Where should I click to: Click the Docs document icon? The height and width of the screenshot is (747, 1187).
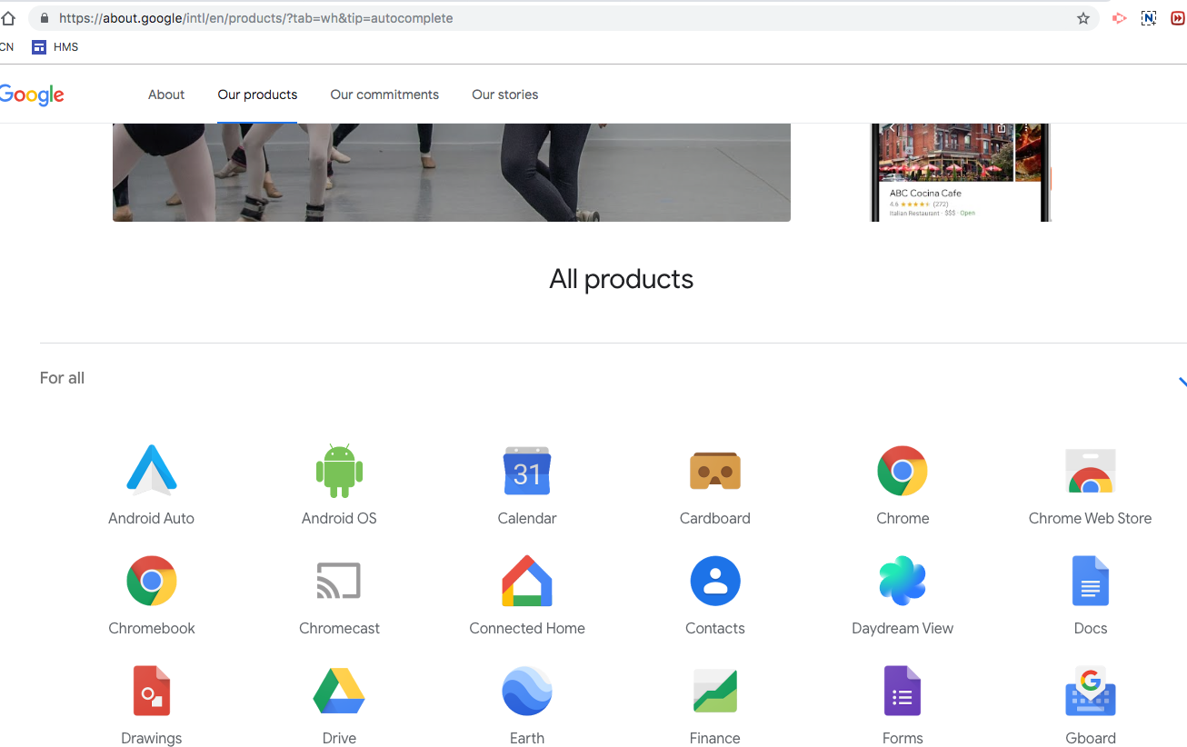click(x=1091, y=581)
